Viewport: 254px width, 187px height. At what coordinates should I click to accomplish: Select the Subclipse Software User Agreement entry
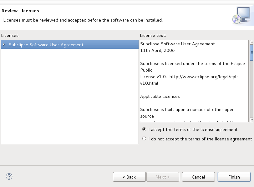pyautogui.click(x=70, y=45)
